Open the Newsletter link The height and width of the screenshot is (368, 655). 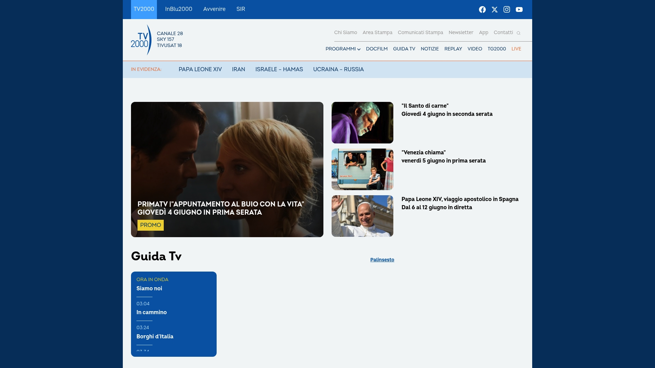461,33
